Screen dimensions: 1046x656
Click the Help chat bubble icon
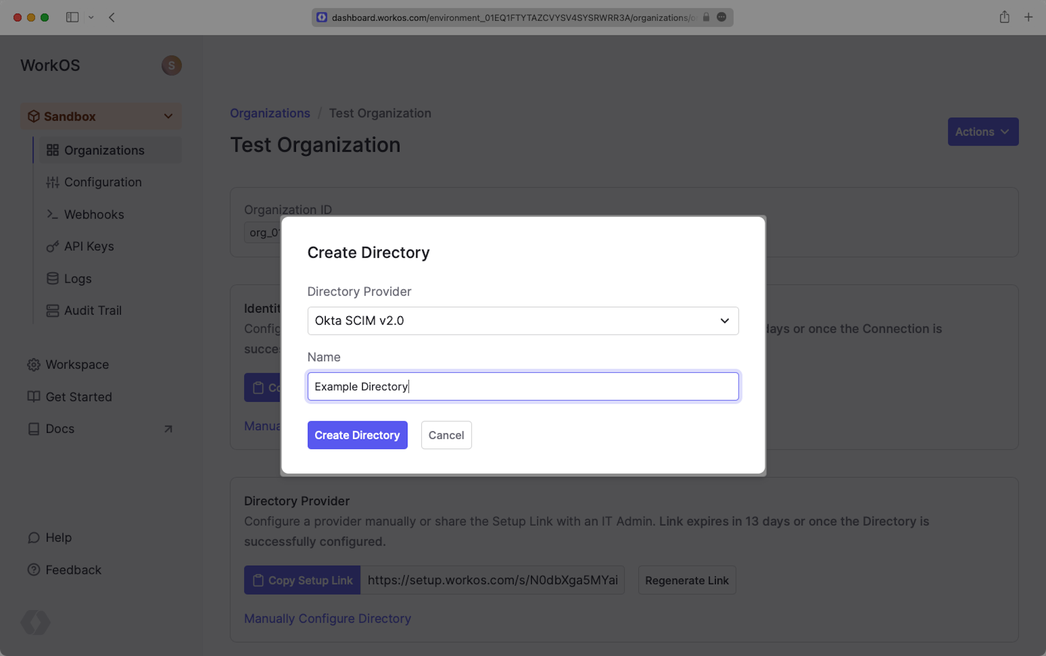pyautogui.click(x=34, y=538)
